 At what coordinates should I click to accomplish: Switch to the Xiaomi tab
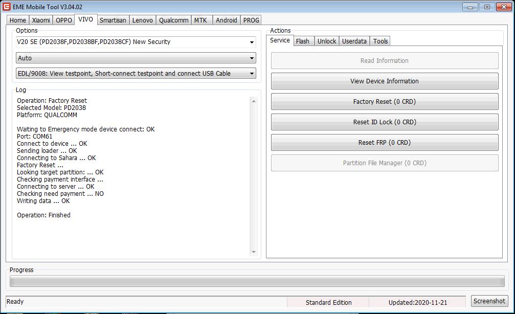41,20
